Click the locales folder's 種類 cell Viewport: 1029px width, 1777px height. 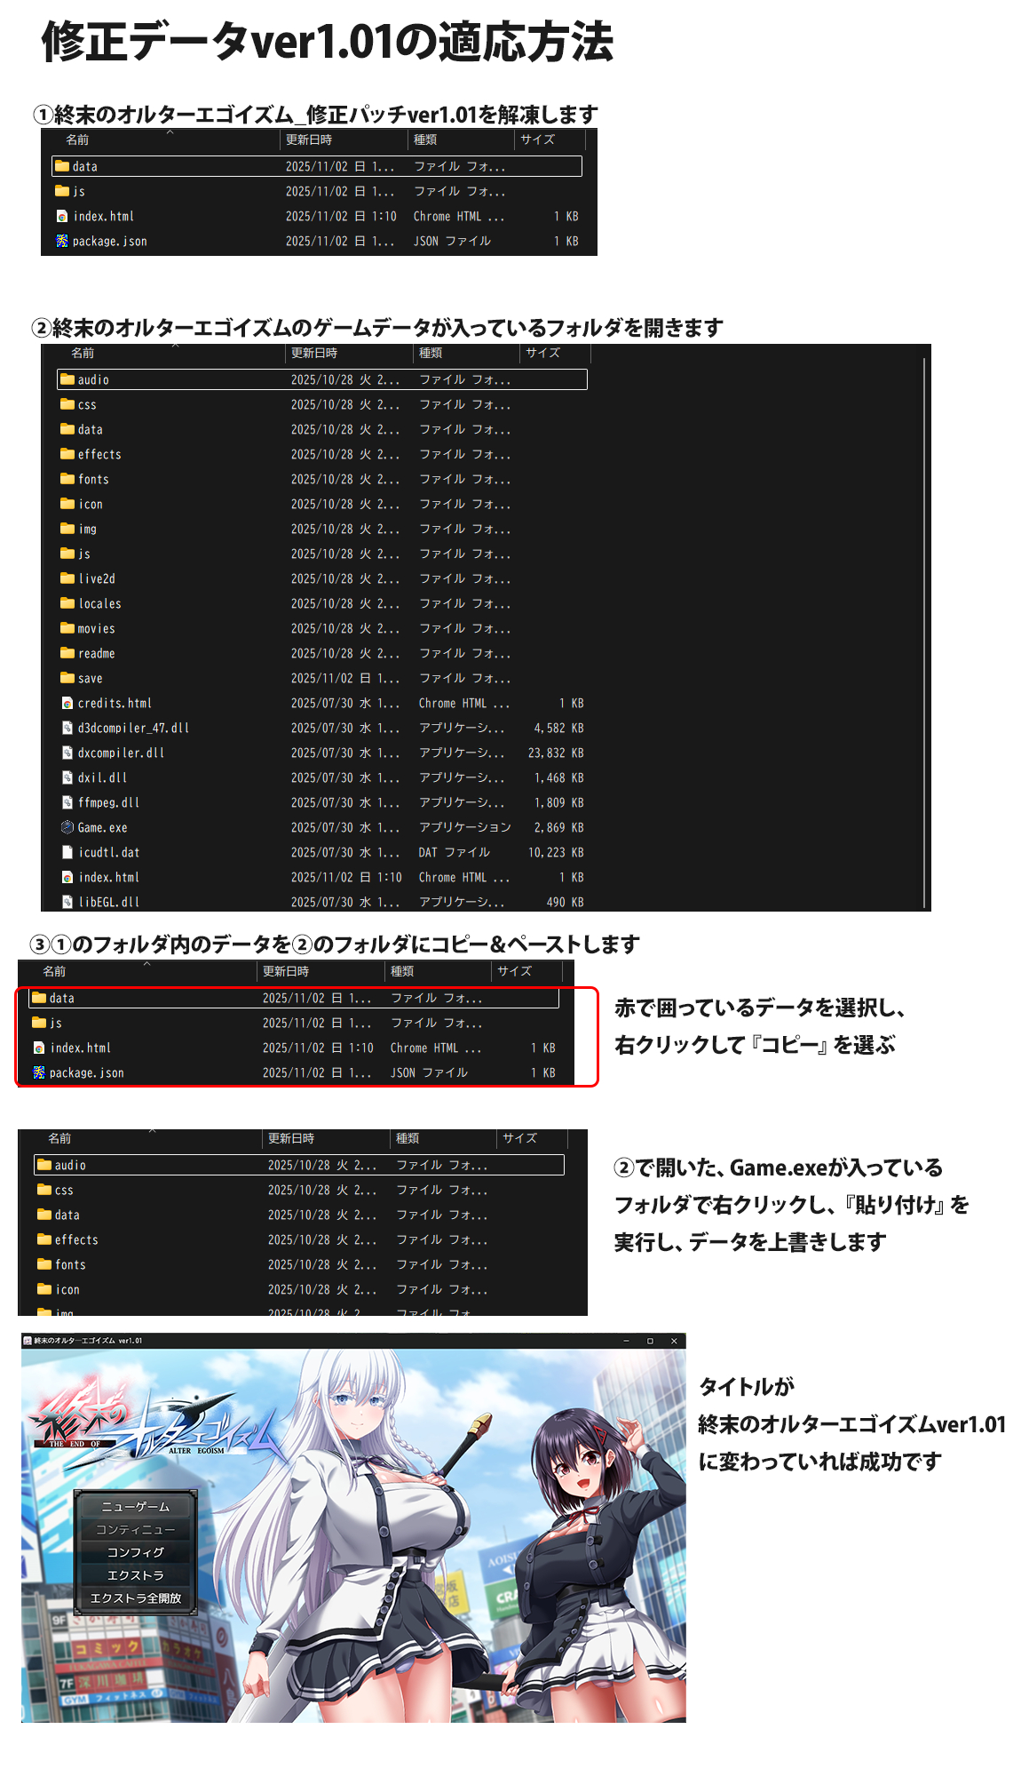(x=465, y=603)
